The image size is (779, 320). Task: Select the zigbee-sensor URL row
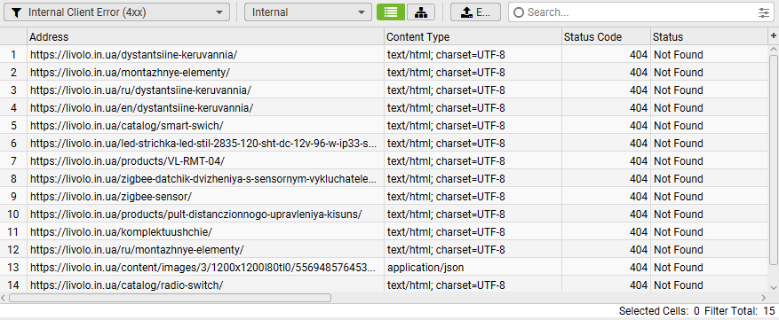tap(384, 197)
